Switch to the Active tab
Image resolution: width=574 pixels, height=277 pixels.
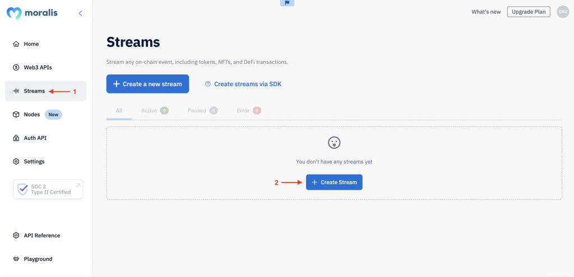[x=155, y=110]
